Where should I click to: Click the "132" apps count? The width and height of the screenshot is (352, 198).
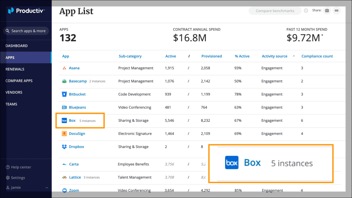pos(68,38)
